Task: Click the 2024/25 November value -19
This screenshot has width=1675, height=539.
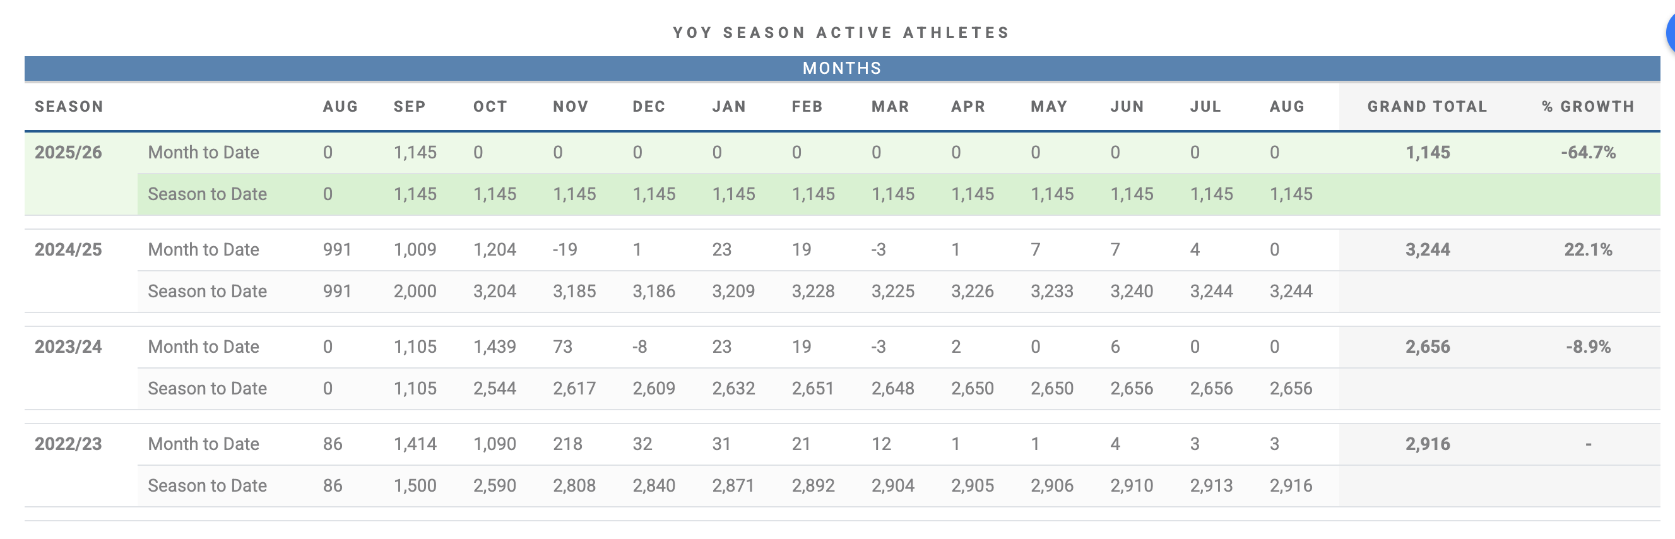Action: coord(565,250)
